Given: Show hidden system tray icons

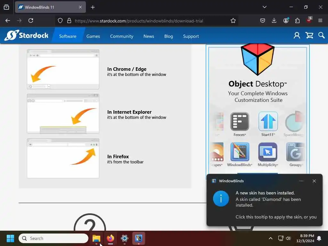Looking at the screenshot, I should tap(270, 238).
